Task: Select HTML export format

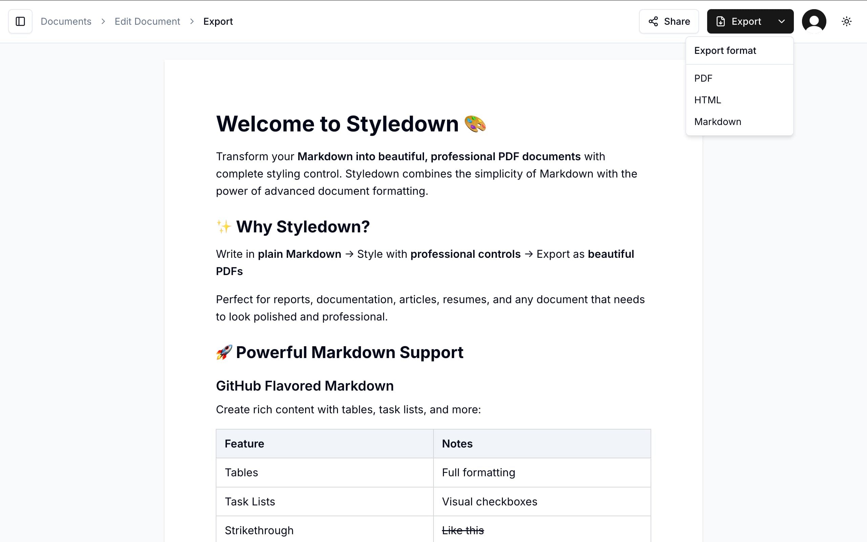Action: click(707, 100)
